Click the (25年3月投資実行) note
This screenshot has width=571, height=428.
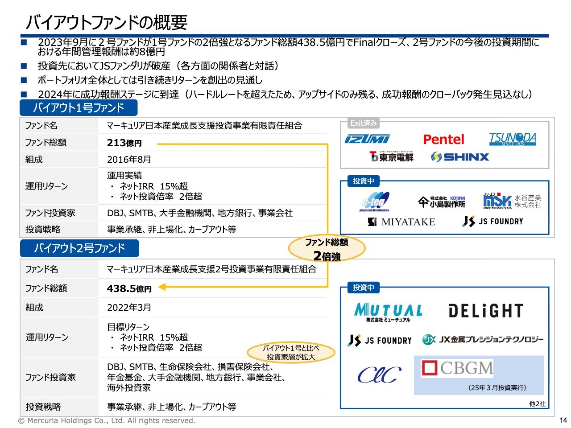click(x=497, y=387)
